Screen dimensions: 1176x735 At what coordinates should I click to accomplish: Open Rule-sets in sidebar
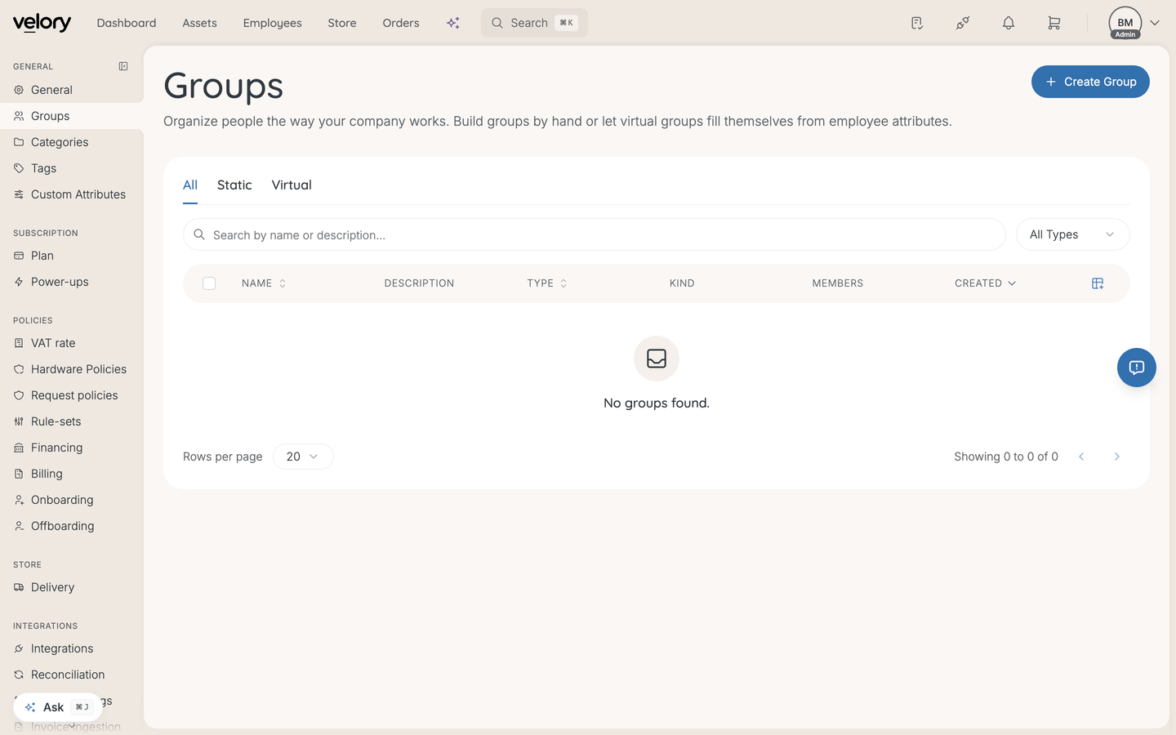[x=72, y=421]
